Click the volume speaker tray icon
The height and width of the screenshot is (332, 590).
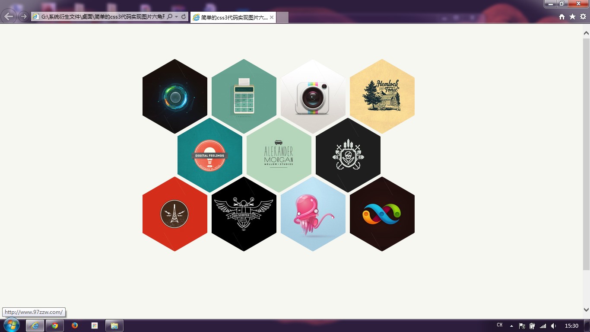tap(554, 326)
